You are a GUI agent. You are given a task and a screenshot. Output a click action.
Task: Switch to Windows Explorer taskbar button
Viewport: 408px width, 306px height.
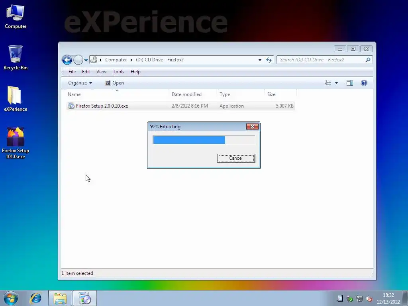(x=60, y=298)
